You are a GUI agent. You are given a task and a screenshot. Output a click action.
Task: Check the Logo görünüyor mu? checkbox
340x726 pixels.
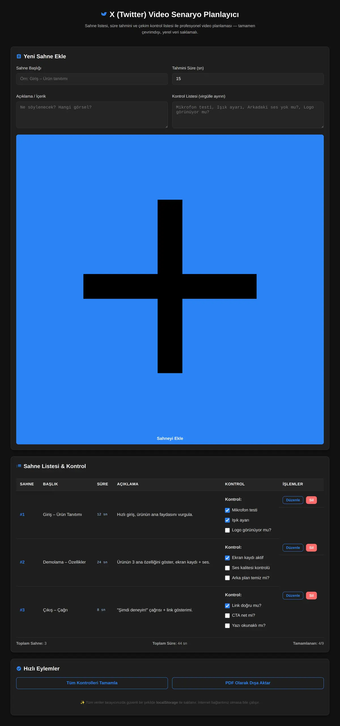click(x=227, y=530)
